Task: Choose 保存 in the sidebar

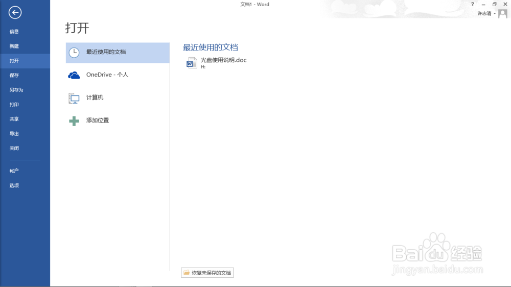Action: coord(25,75)
